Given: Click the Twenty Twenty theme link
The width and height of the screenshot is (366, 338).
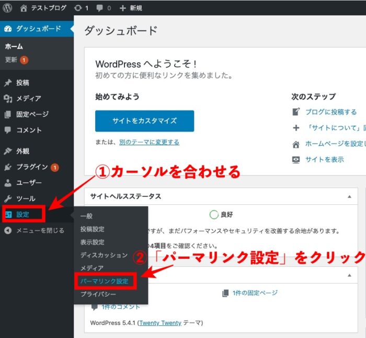Looking at the screenshot, I should tap(161, 323).
